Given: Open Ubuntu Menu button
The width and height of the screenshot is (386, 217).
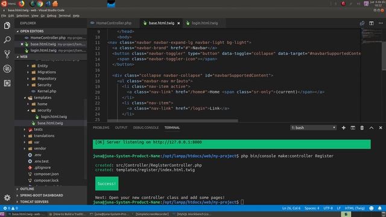Looking at the screenshot, I should click(8, 4).
